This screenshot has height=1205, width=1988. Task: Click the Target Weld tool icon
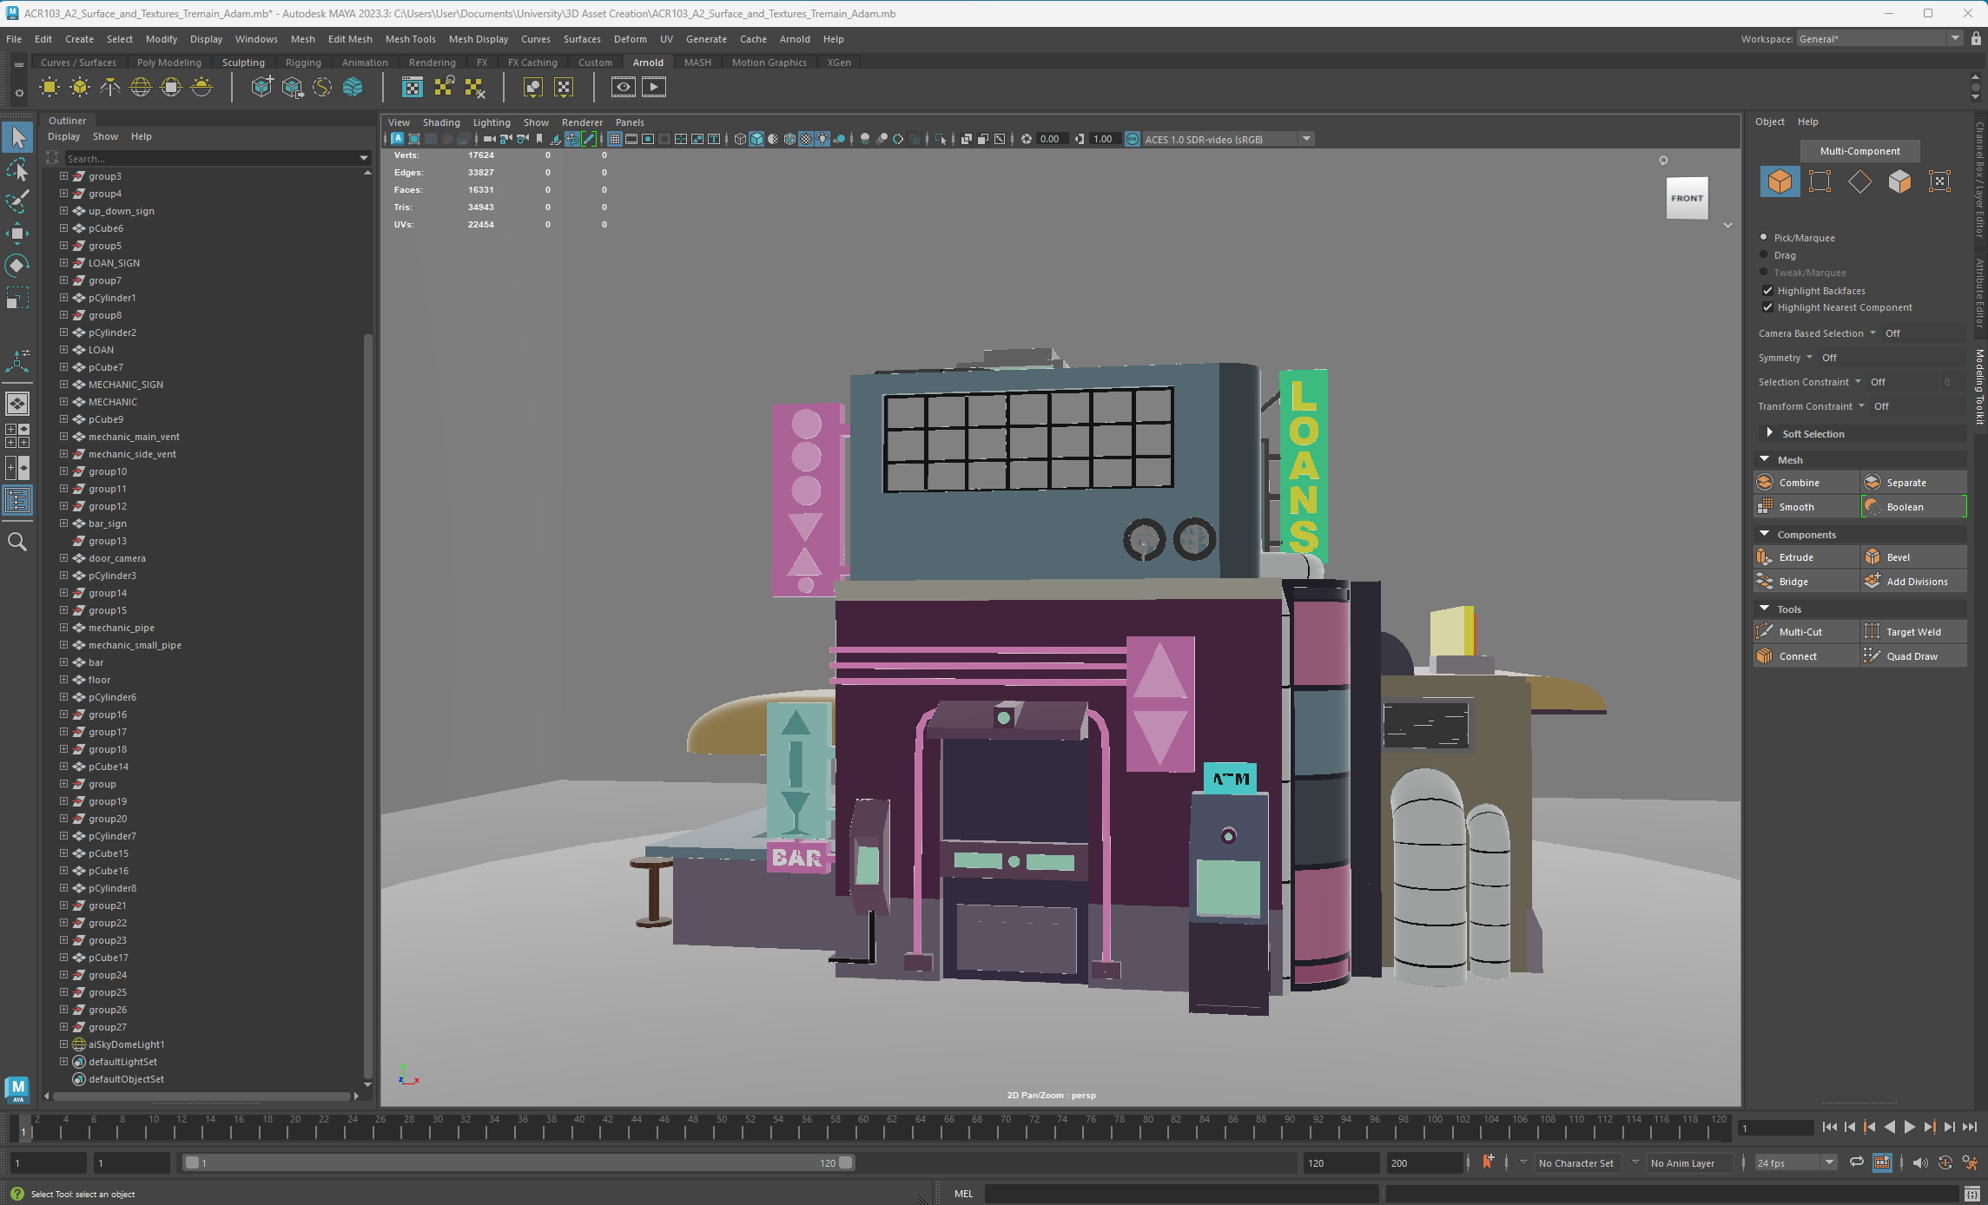click(1913, 631)
